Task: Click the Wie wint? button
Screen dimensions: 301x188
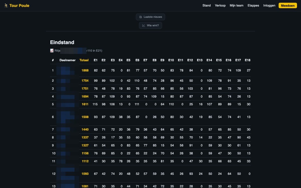Action: 150,25
